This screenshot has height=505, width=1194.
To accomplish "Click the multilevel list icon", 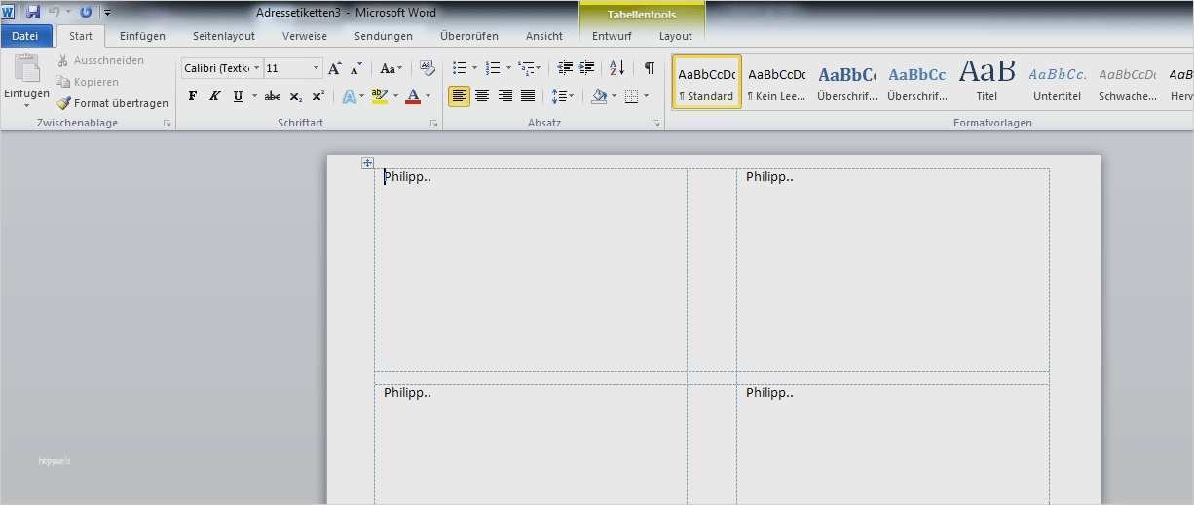I will click(x=526, y=68).
